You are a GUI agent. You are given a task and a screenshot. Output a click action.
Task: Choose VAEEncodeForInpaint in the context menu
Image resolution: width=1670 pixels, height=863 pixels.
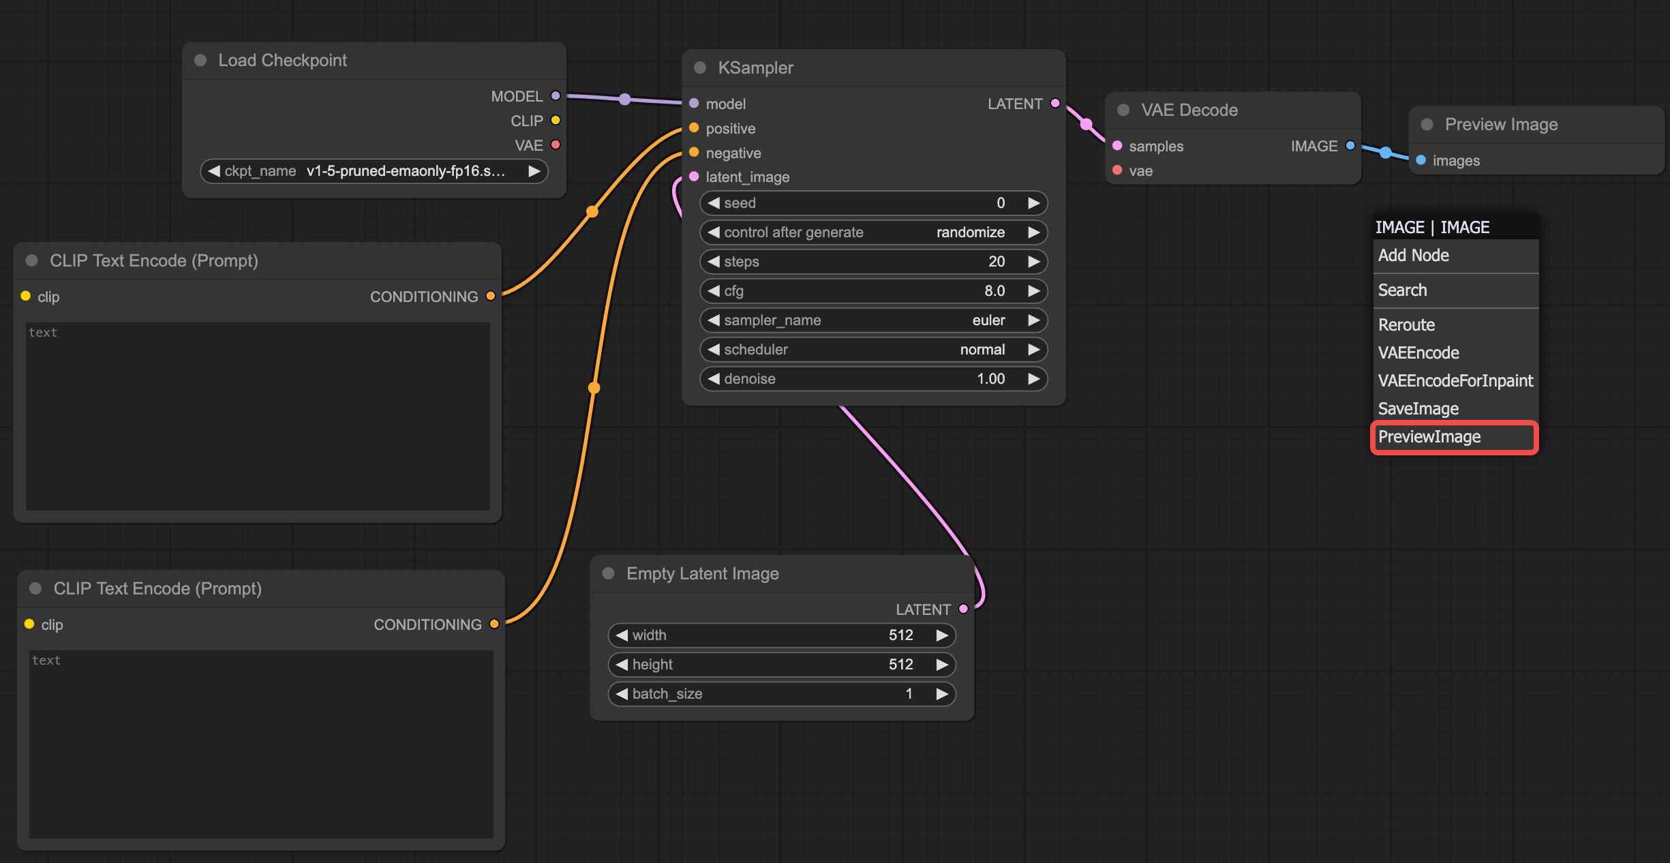pos(1455,381)
